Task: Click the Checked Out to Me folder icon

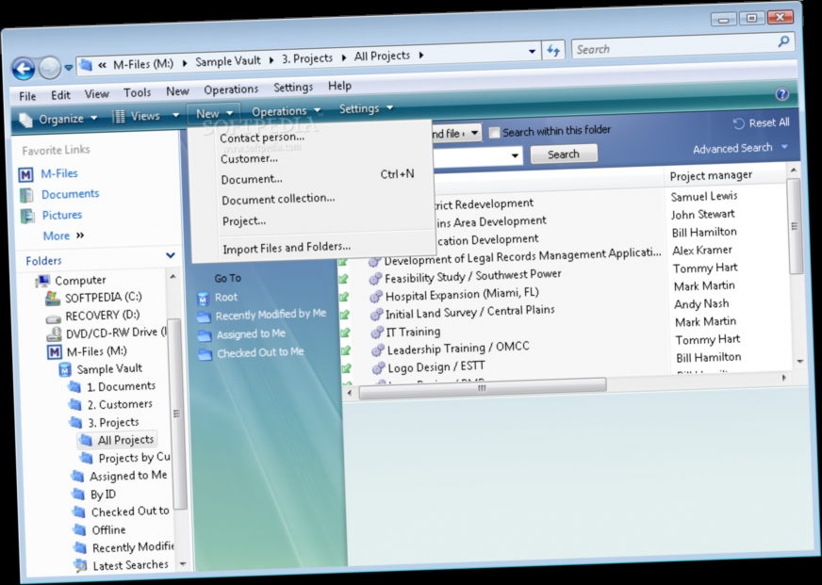Action: point(205,354)
